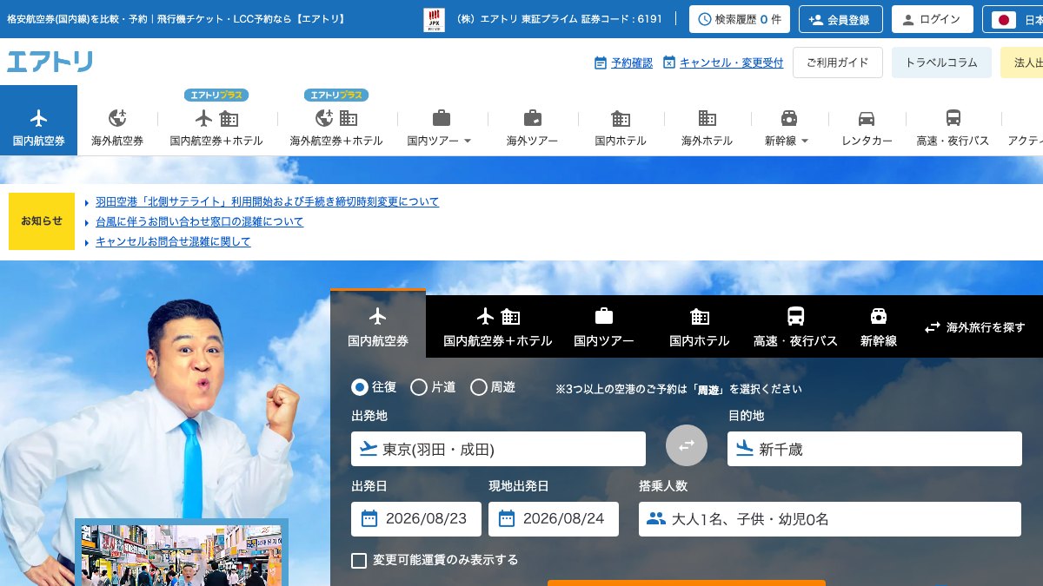
Task: Click the suitcase icon above 国内ツアー in top nav
Action: (x=442, y=118)
